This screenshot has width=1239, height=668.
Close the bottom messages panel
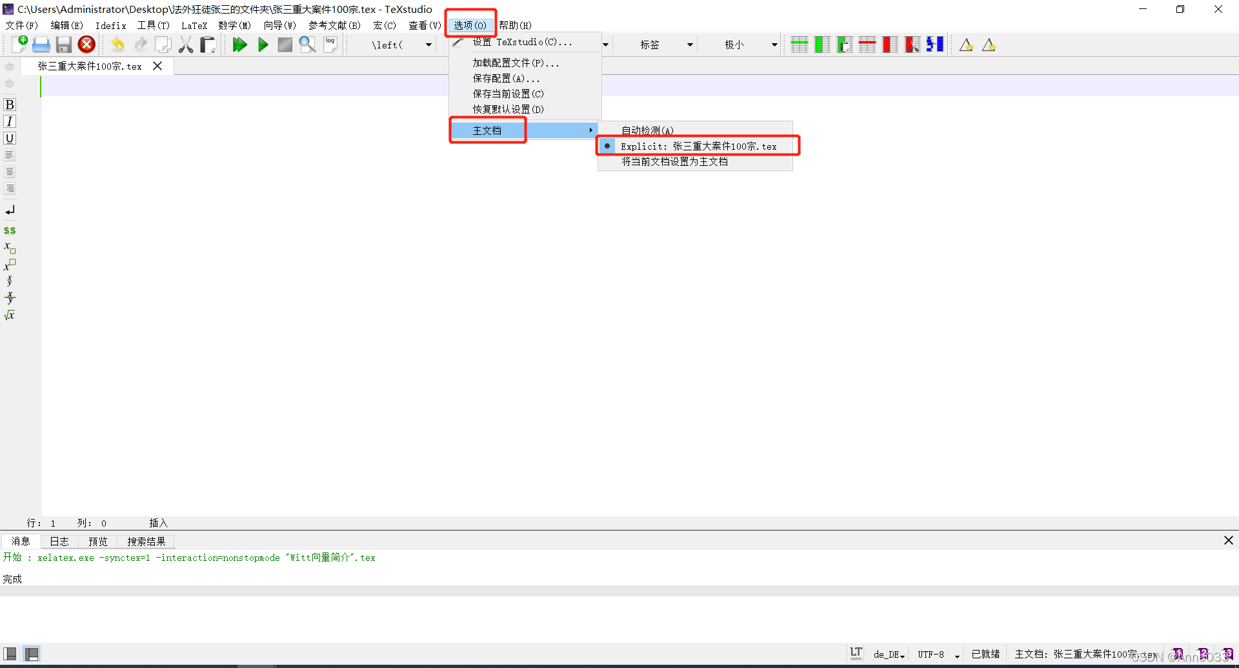click(x=1228, y=540)
